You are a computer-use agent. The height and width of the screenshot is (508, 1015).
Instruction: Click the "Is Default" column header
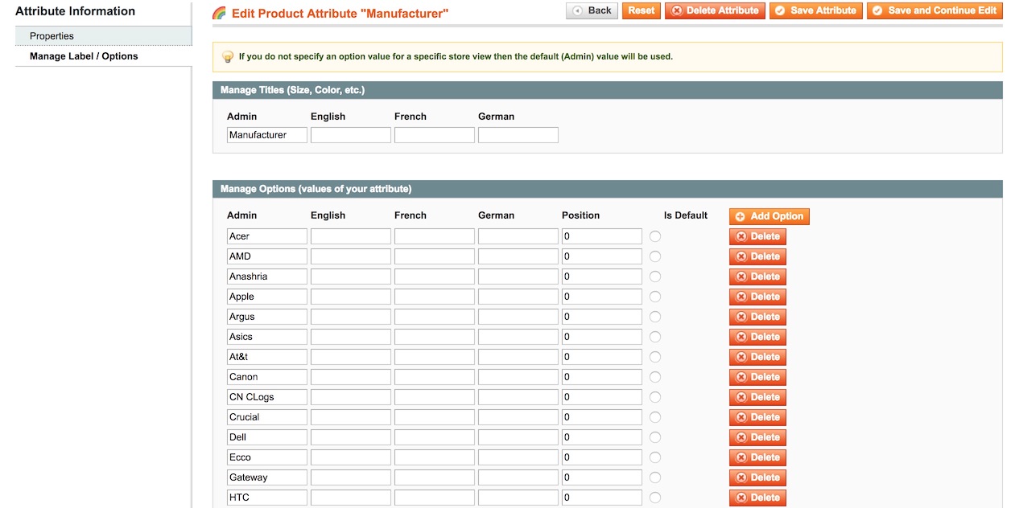pos(686,215)
